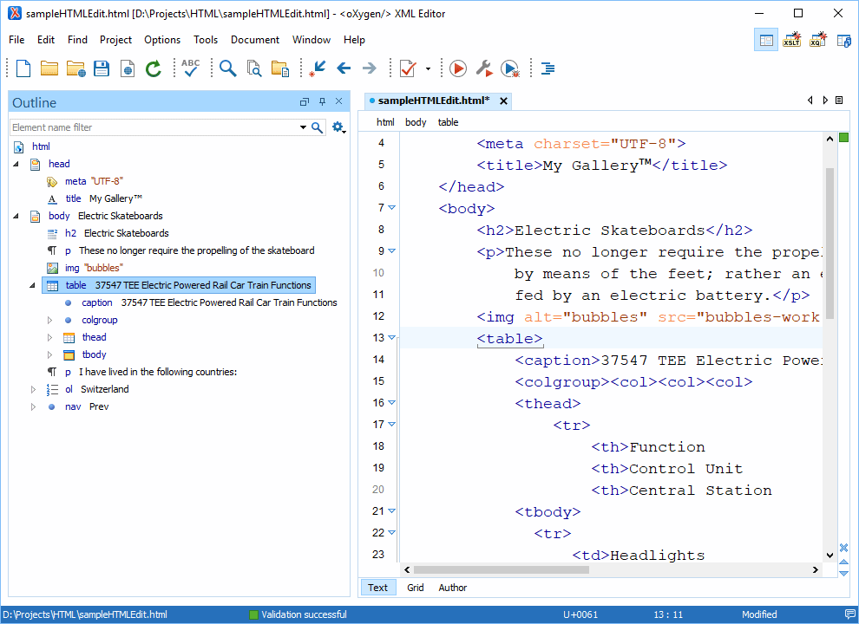Open URL with folder-globe icon
859x624 pixels.
(x=75, y=68)
